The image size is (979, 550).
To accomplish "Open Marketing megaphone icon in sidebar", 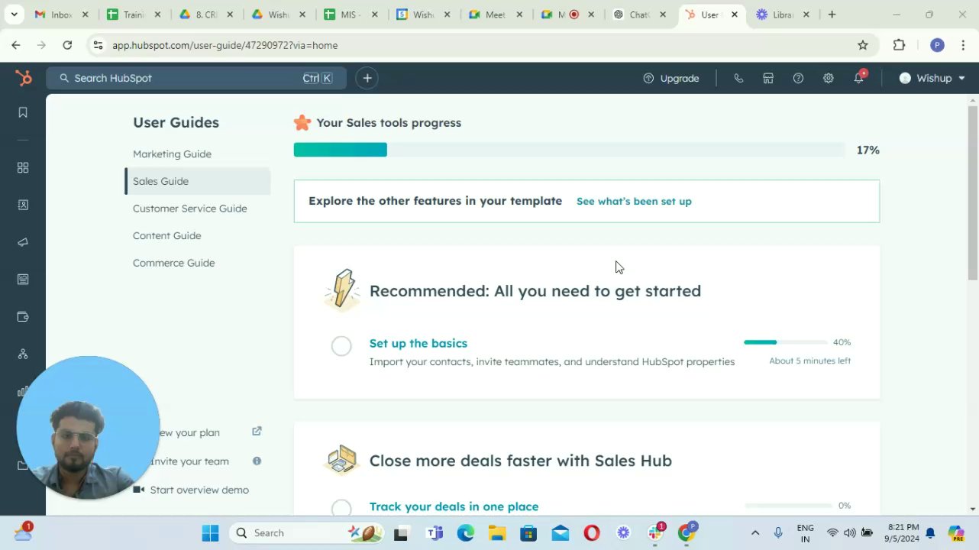I will 23,242.
